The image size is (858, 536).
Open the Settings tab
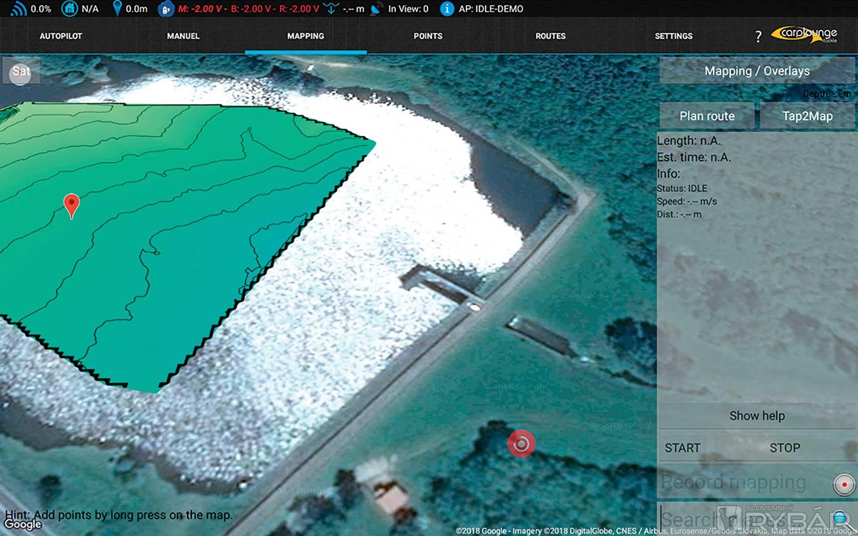click(x=673, y=36)
